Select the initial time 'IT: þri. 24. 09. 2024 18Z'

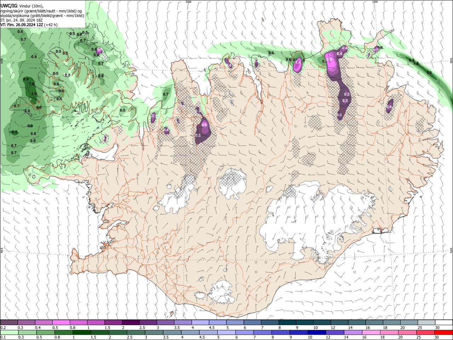tap(21, 20)
